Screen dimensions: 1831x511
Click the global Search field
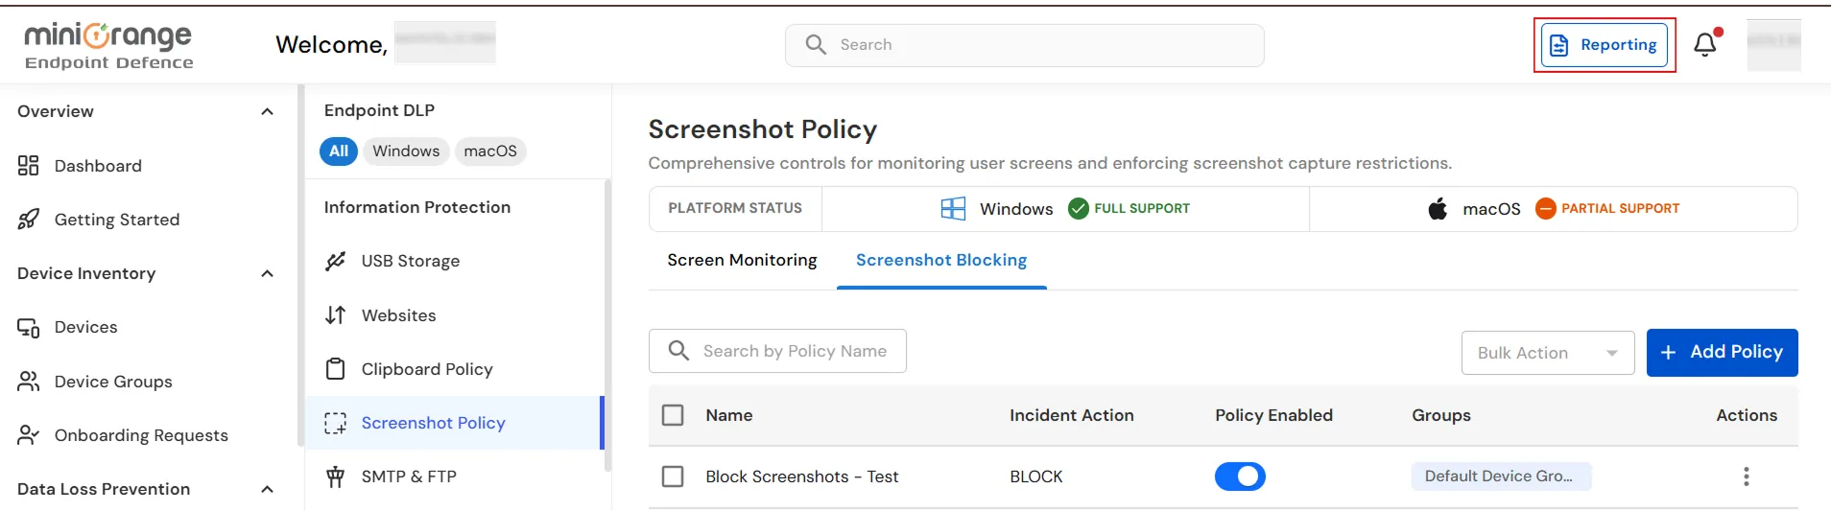point(1025,45)
